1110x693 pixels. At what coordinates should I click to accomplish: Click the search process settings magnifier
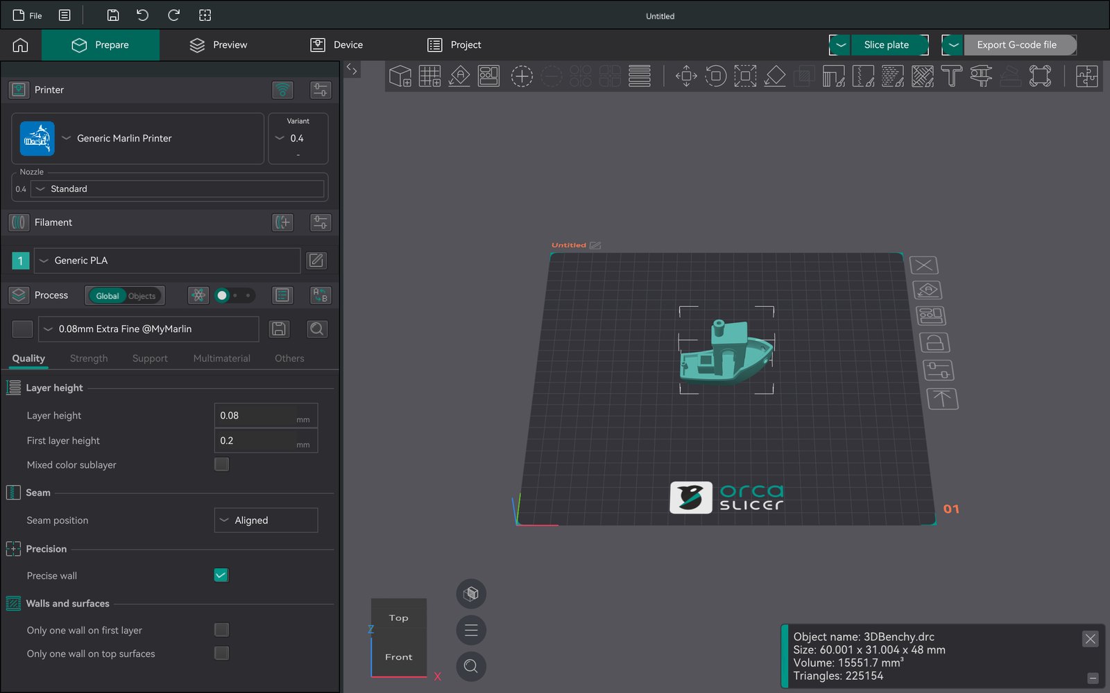[317, 329]
